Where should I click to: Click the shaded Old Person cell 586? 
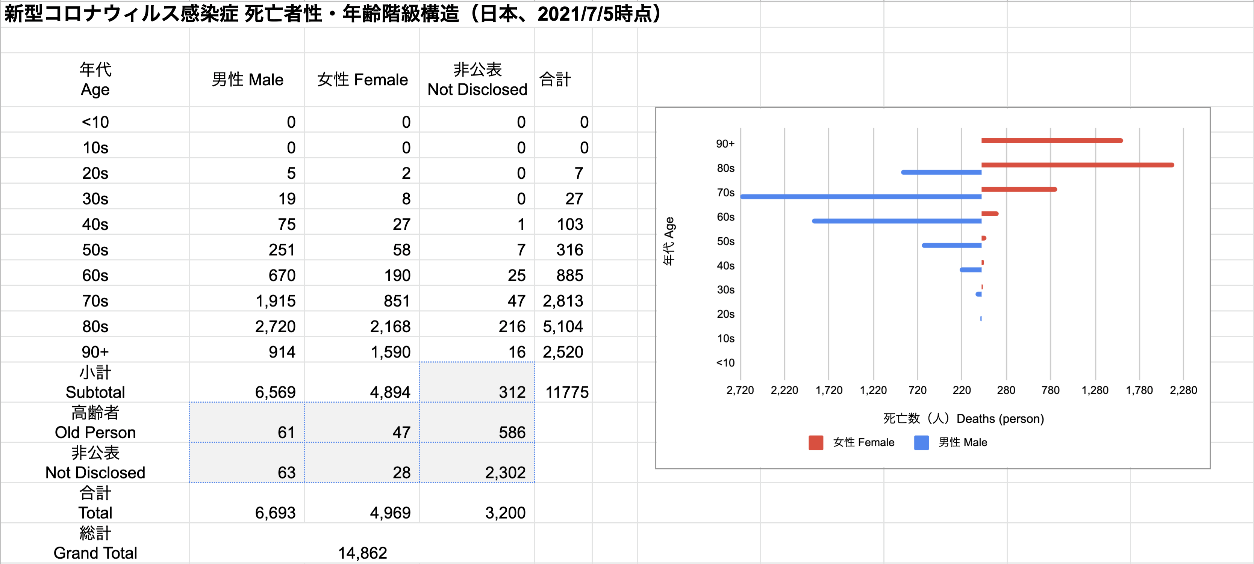(x=477, y=422)
